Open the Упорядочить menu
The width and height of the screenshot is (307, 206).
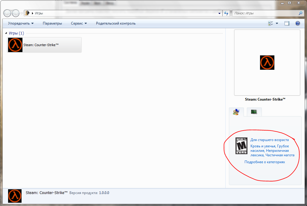(x=21, y=23)
